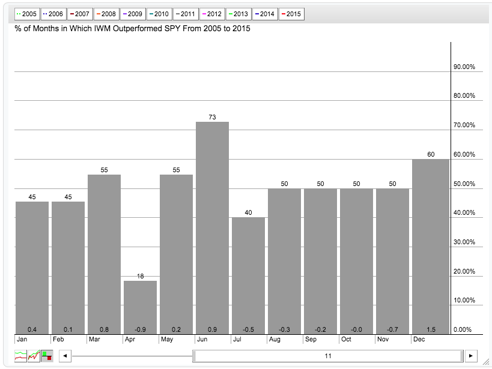Click the May month axis label

(x=167, y=339)
